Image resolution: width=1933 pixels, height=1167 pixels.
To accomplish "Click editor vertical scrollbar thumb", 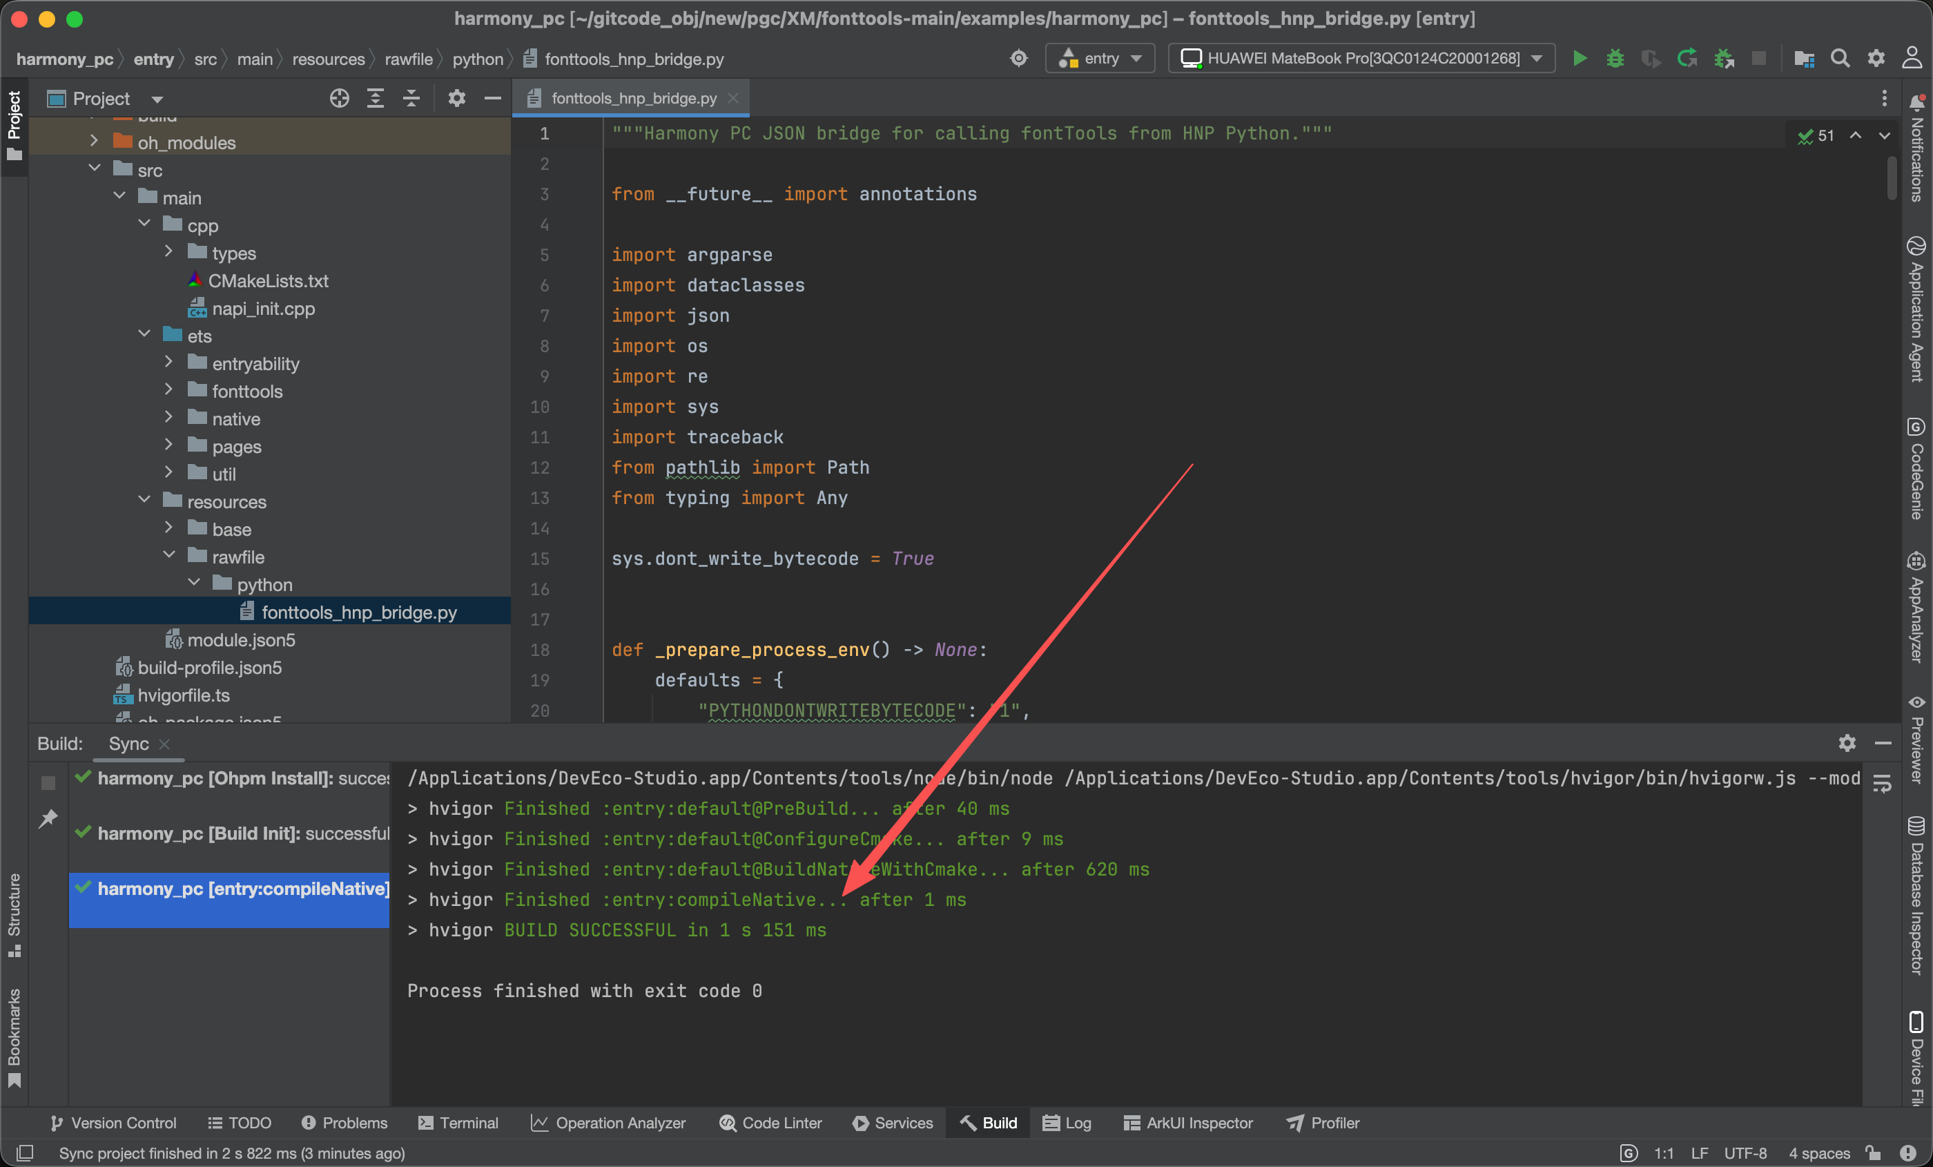I will (1893, 179).
